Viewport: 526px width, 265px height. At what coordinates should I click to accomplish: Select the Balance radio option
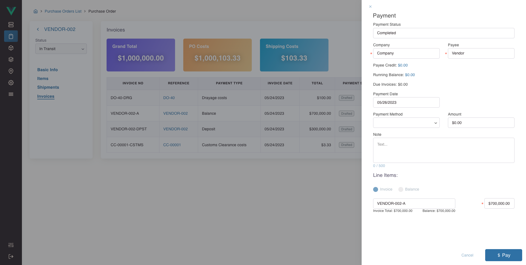coord(401,189)
